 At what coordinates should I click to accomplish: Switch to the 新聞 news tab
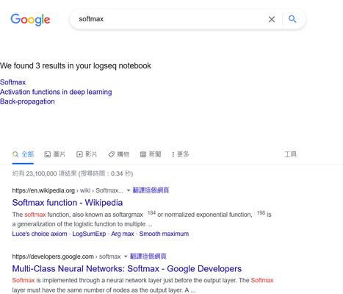tap(151, 154)
